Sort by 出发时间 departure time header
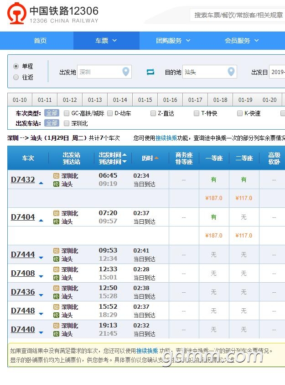The height and width of the screenshot is (385, 285). click(x=113, y=155)
